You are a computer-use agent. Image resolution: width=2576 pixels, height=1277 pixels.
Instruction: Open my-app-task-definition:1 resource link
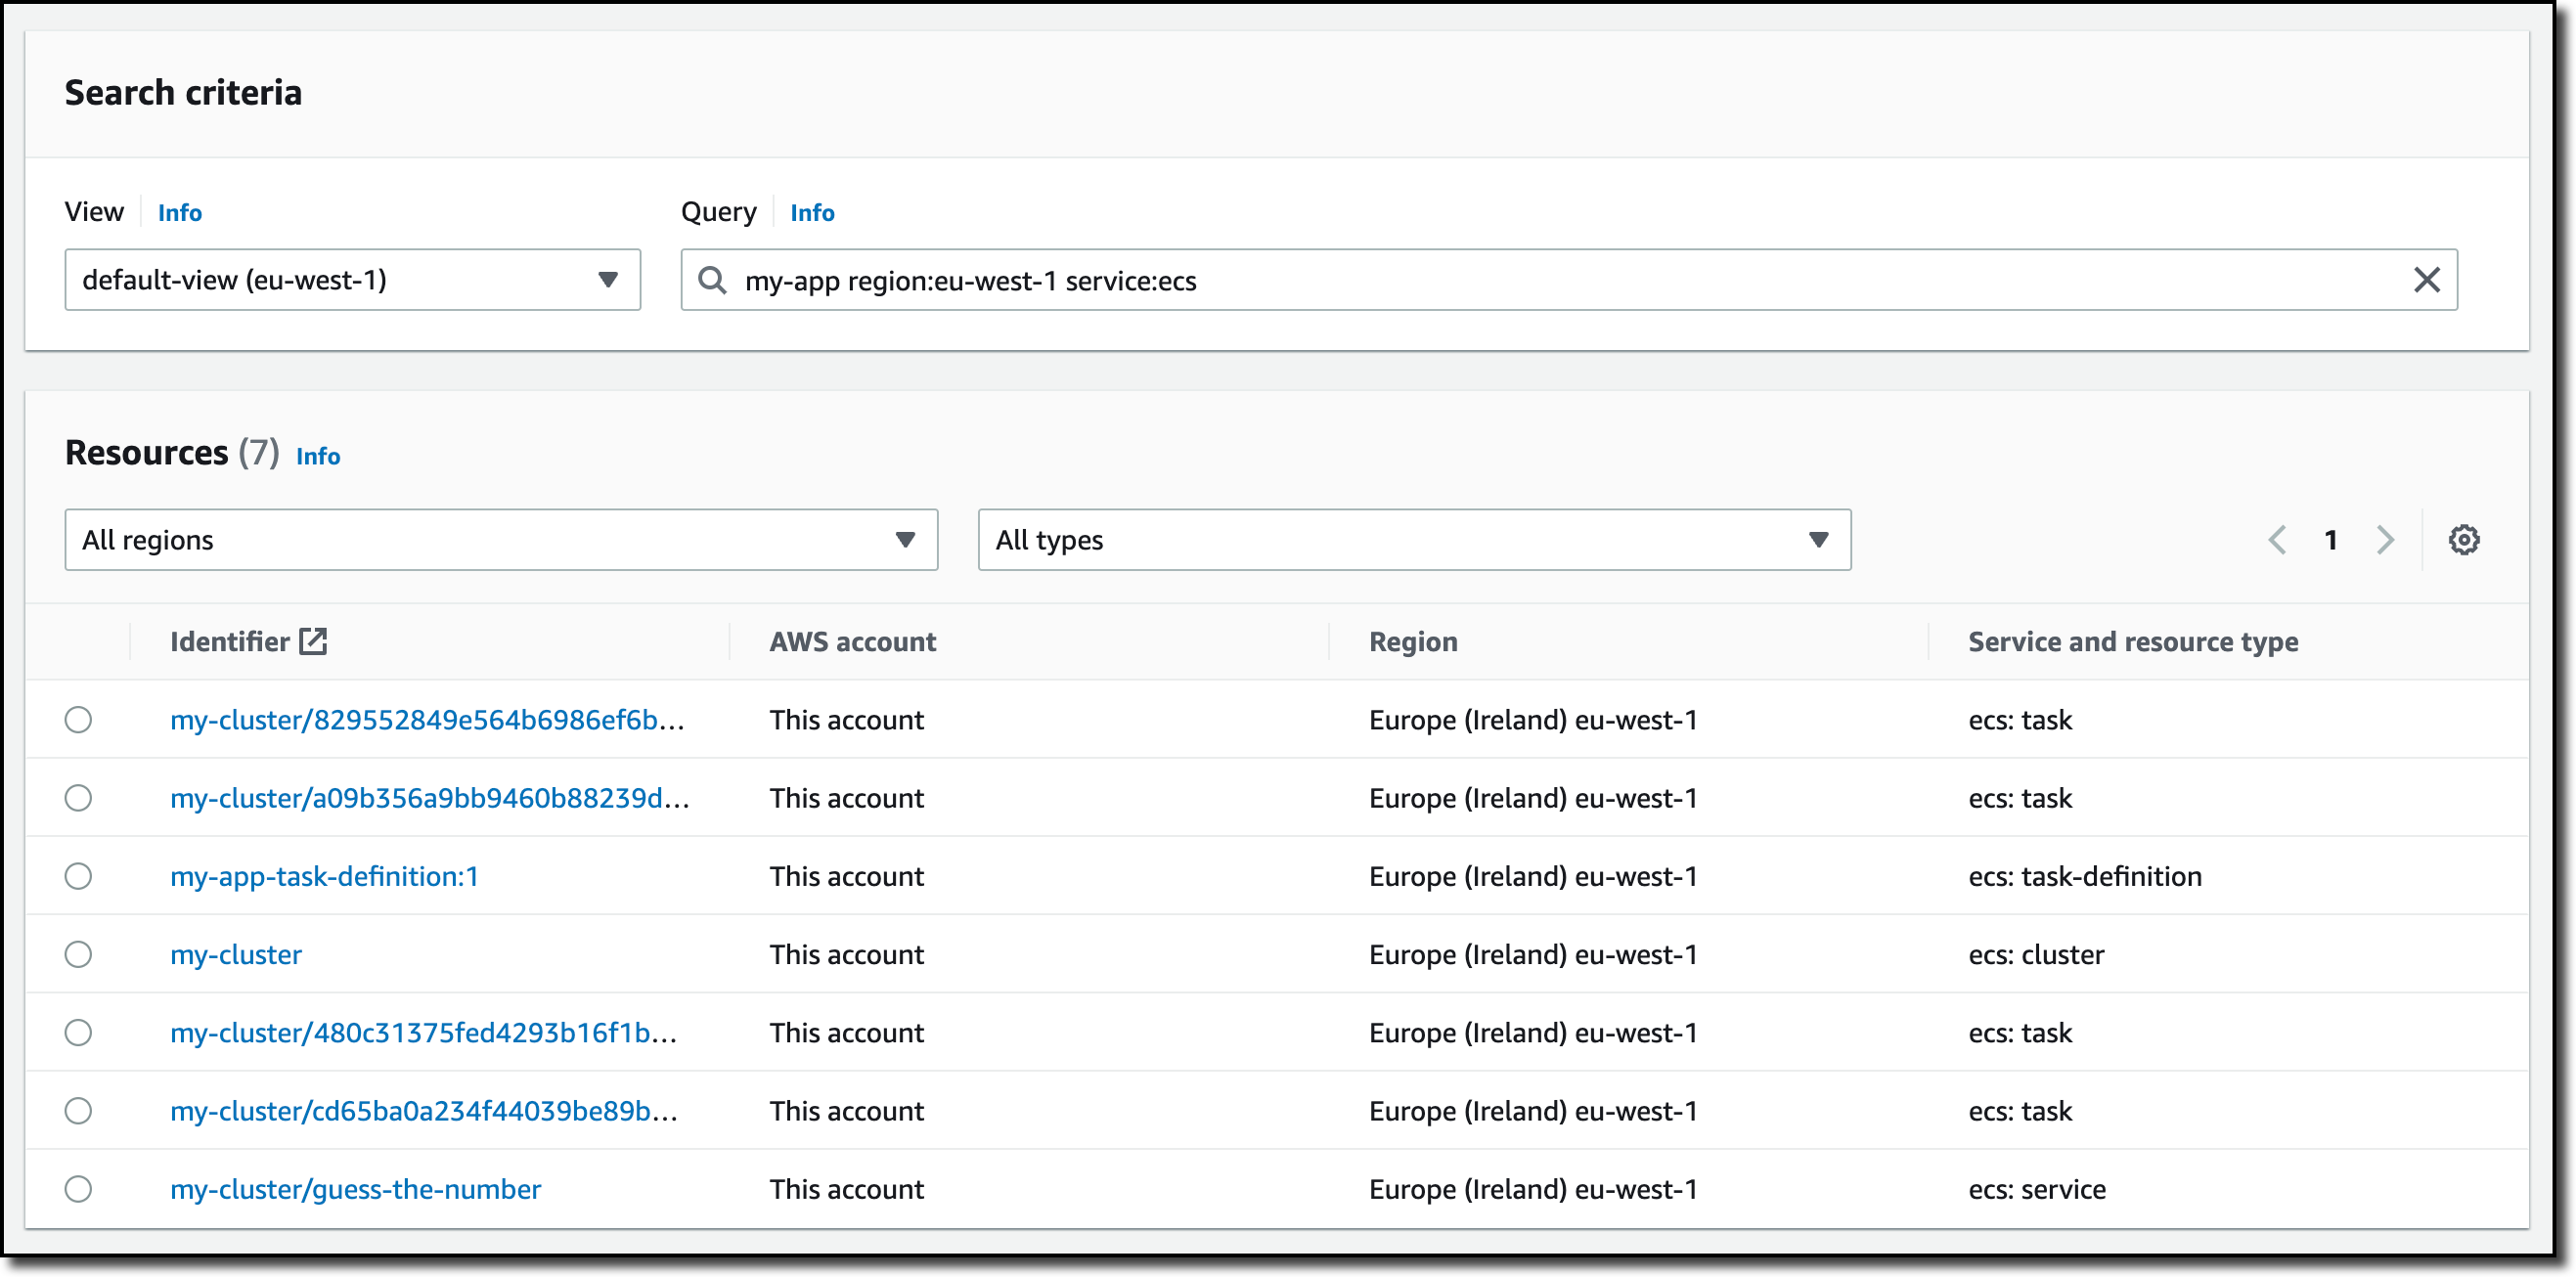click(x=324, y=876)
